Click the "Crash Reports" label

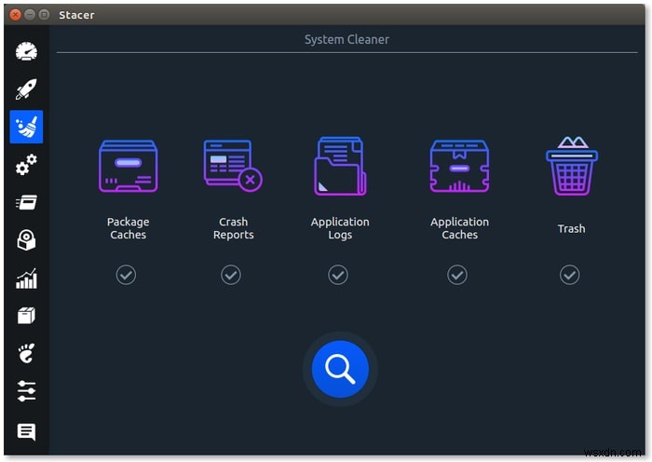coord(233,228)
